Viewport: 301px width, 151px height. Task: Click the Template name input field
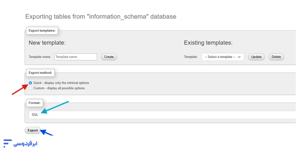[76, 57]
